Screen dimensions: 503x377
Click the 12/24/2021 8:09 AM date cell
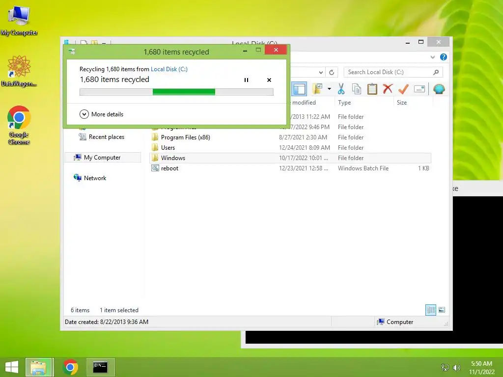305,147
